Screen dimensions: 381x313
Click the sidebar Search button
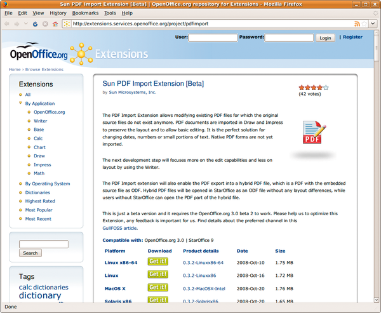(30, 253)
